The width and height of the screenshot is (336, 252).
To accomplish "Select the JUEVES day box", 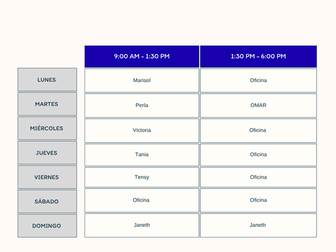I will pos(47,153).
